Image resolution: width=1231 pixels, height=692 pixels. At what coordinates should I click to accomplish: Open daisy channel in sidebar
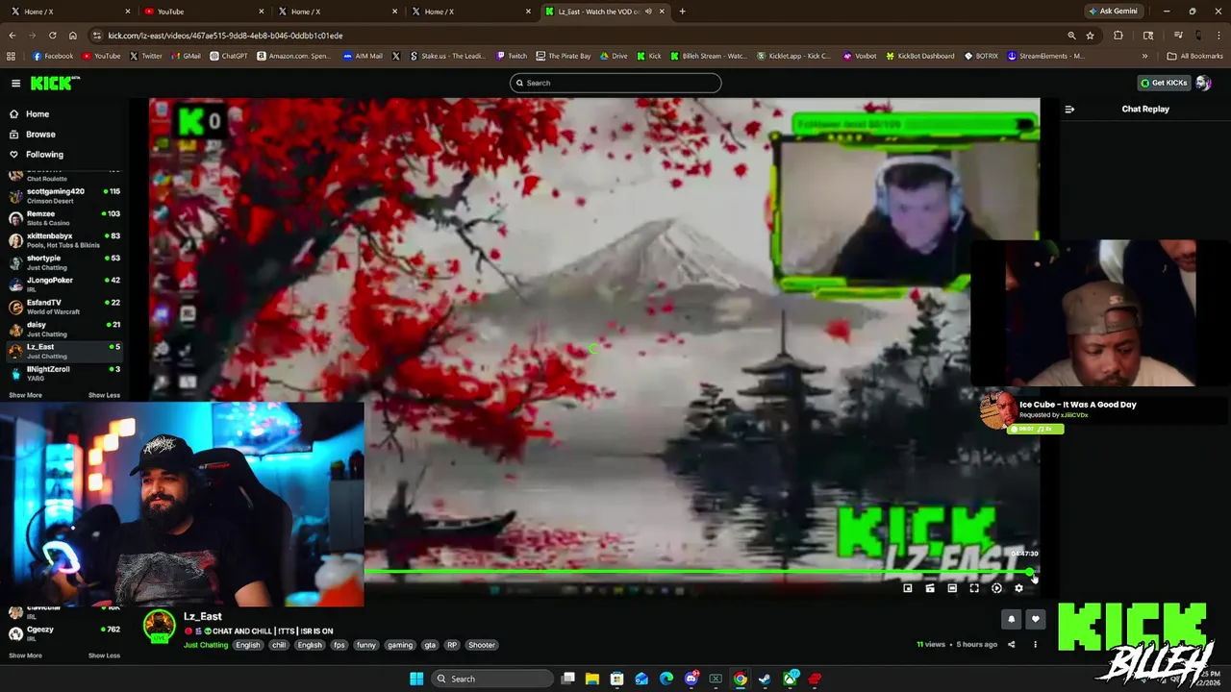[65, 329]
